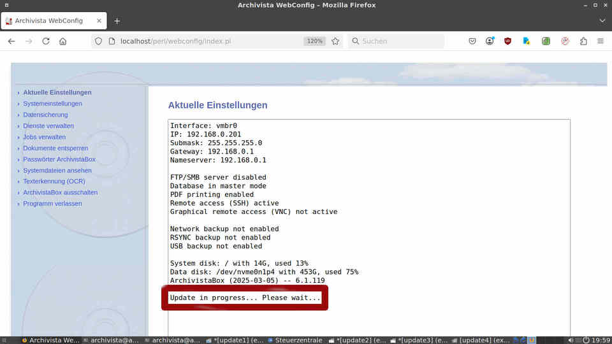The height and width of the screenshot is (344, 612).
Task: Switch to *[update2] taskbar window
Action: point(357,340)
